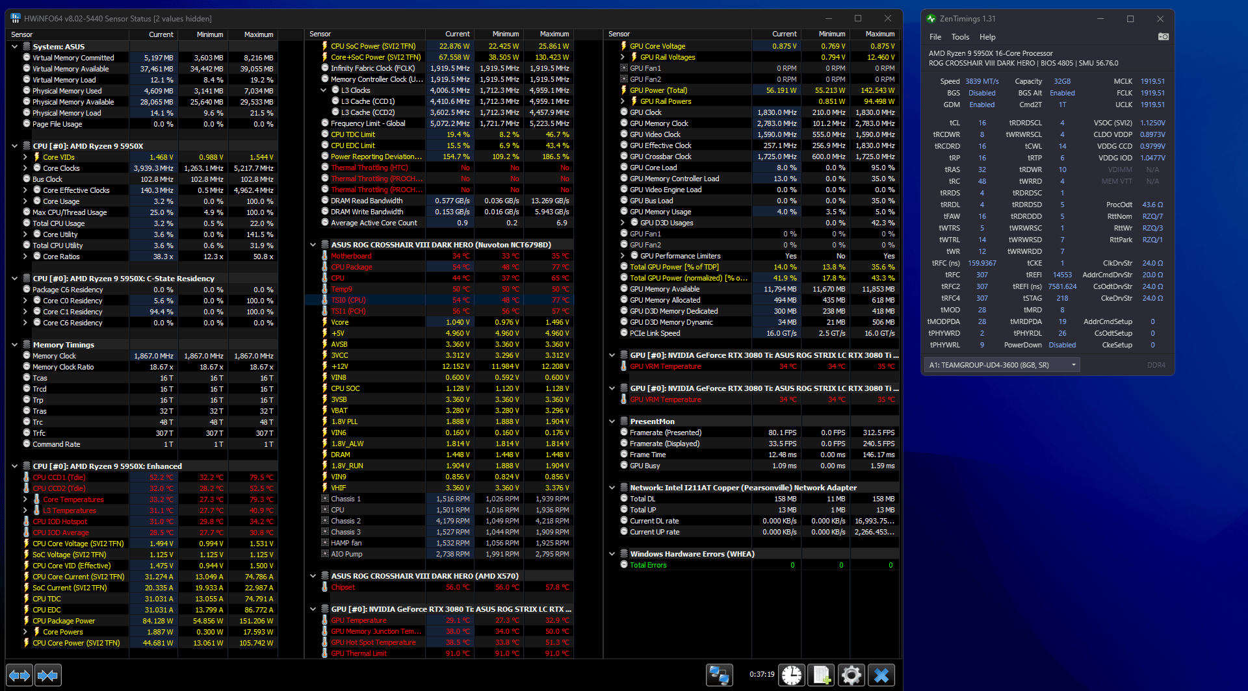Select the Command Rate sensor row
The height and width of the screenshot is (691, 1248).
tap(142, 444)
